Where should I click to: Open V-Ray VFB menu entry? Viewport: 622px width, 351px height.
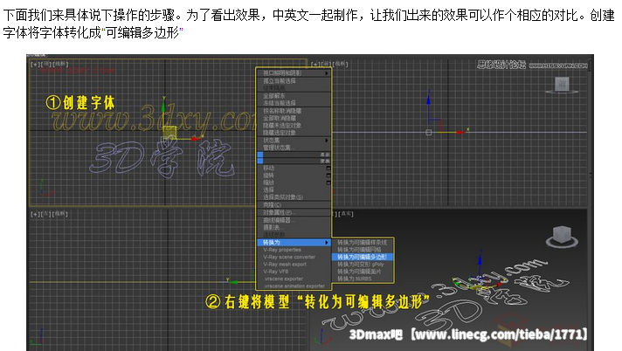pos(294,272)
